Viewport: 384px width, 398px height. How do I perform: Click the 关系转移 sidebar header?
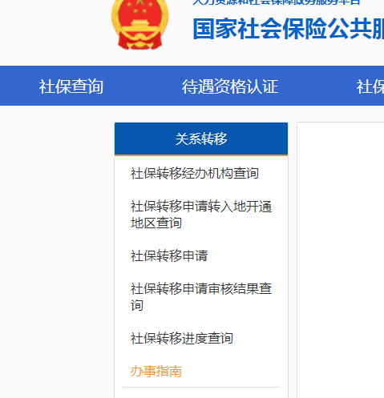[x=201, y=139]
